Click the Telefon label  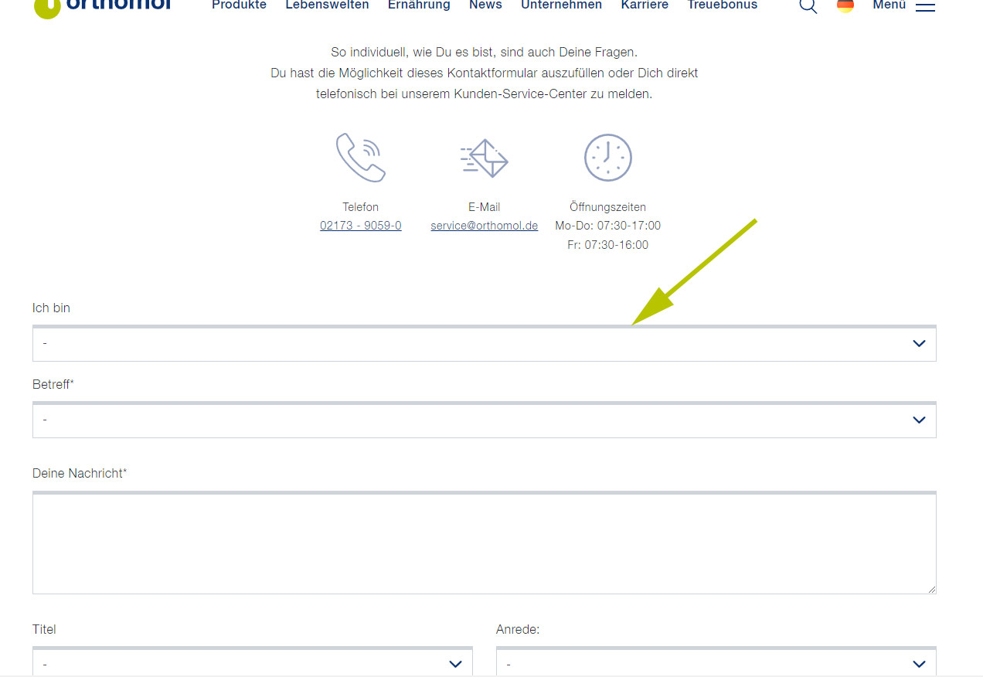[x=361, y=207]
